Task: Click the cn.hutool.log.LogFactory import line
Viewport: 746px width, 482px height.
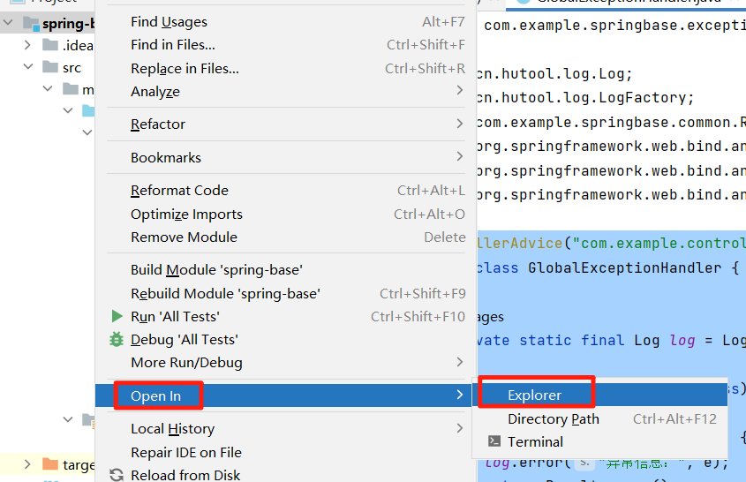Action: coord(585,98)
